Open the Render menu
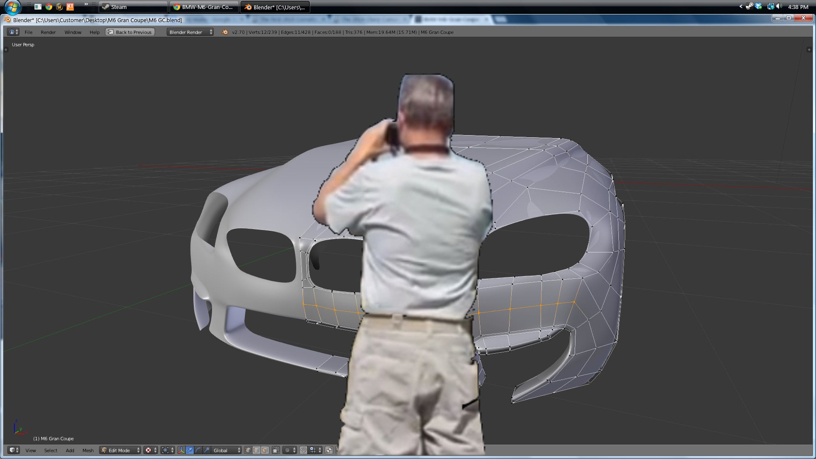The height and width of the screenshot is (459, 816). pos(48,32)
